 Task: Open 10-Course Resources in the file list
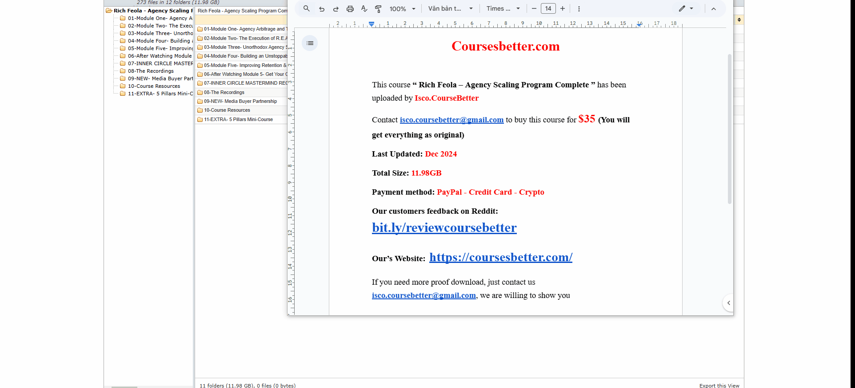(224, 110)
